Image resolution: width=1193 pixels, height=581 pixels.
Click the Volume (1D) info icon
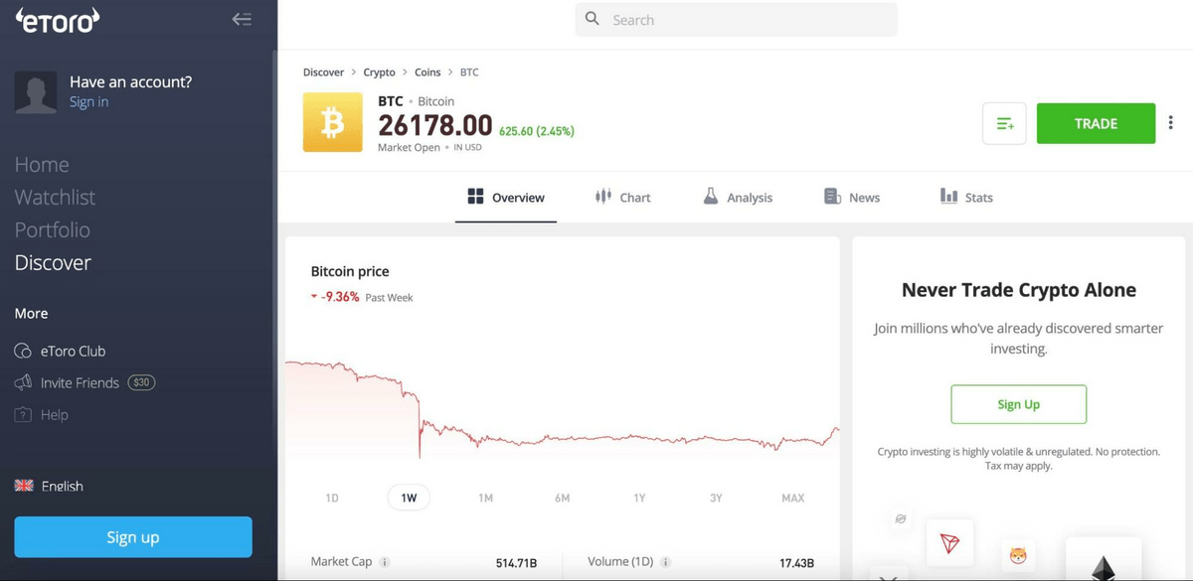666,562
